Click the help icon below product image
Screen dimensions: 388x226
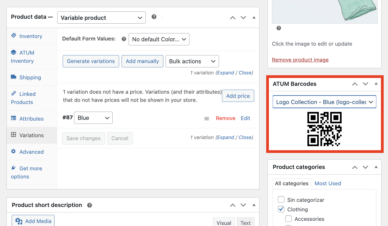(x=279, y=28)
